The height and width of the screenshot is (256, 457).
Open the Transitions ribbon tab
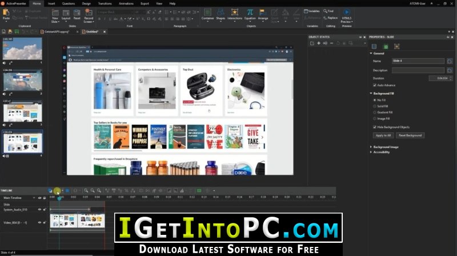tap(105, 3)
